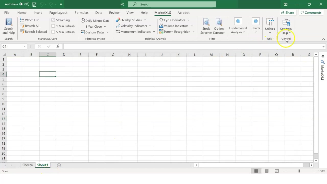327x184 pixels.
Task: Select the Sheet1 tab
Action: point(43,165)
